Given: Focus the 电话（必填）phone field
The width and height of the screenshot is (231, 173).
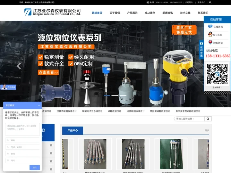Looking at the screenshot, I should 22,147.
